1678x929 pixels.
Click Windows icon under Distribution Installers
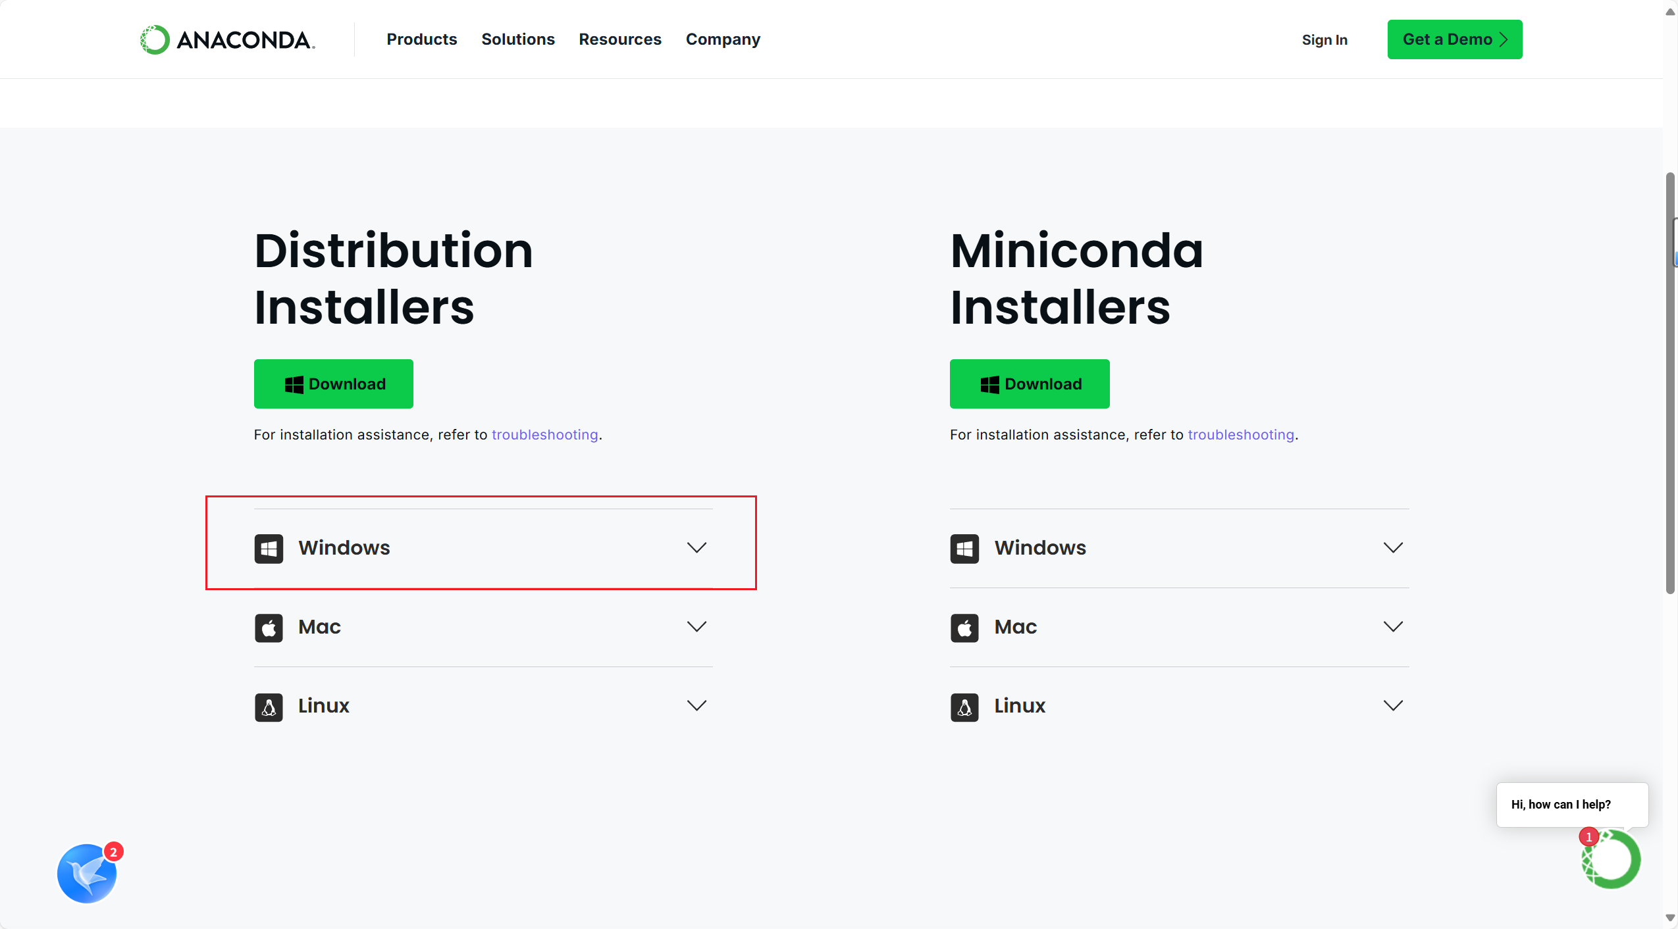pyautogui.click(x=269, y=548)
